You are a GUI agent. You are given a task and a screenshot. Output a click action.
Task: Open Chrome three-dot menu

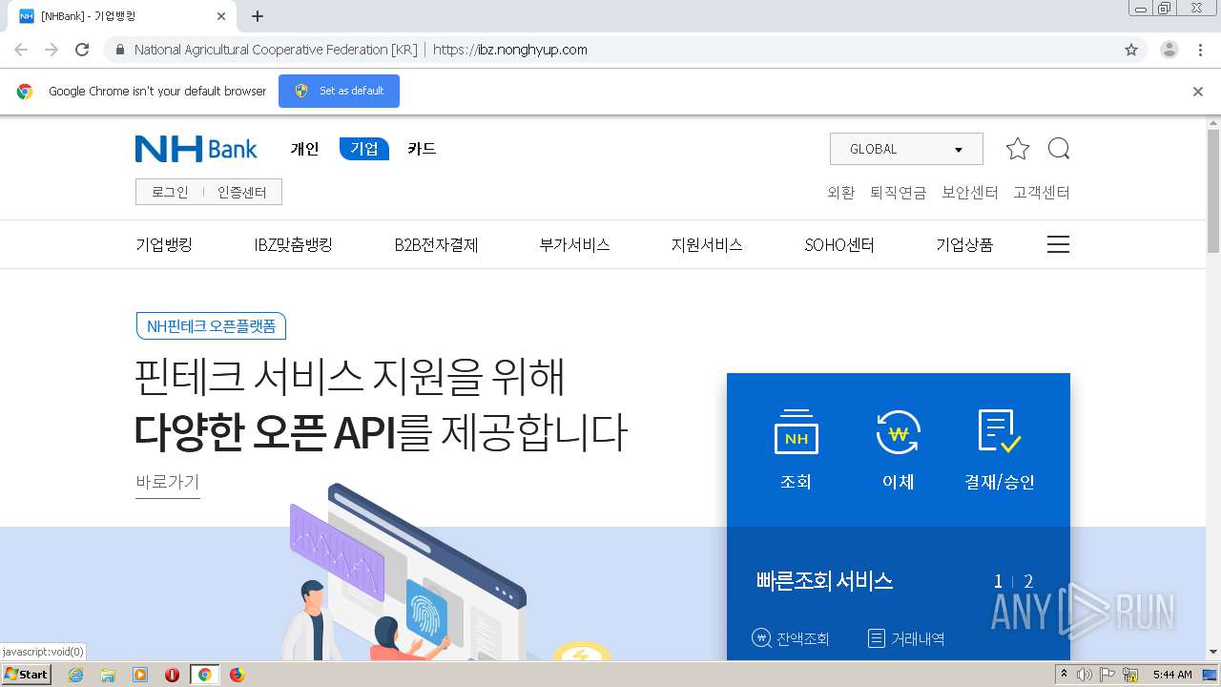(1201, 50)
